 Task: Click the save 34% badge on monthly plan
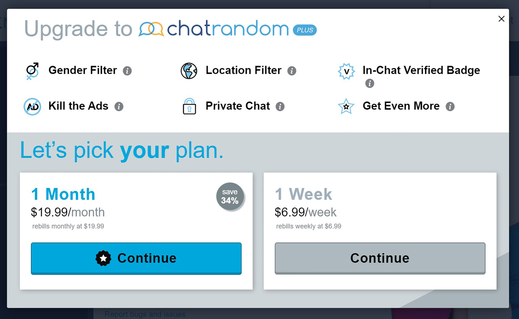(x=230, y=196)
